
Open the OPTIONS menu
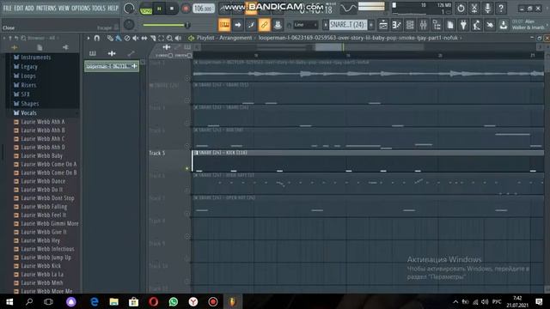[81, 8]
